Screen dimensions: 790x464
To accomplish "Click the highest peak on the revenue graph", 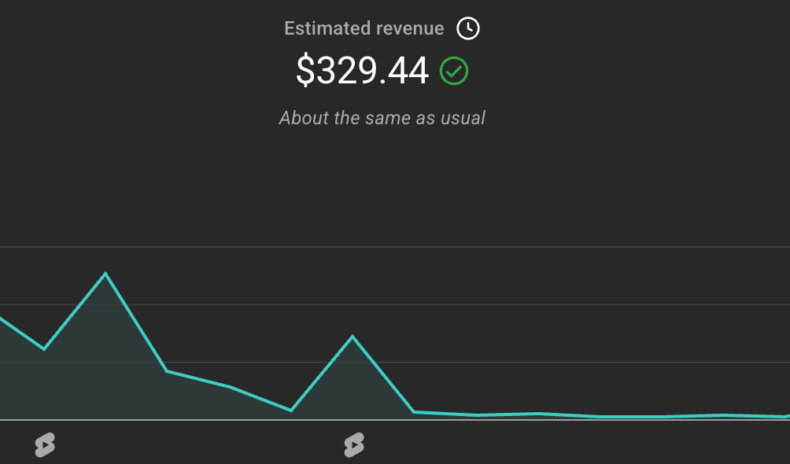I will [105, 273].
